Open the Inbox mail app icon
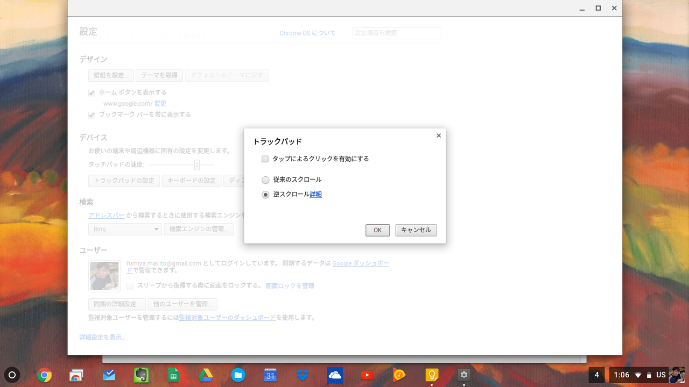The height and width of the screenshot is (387, 689). [x=109, y=375]
